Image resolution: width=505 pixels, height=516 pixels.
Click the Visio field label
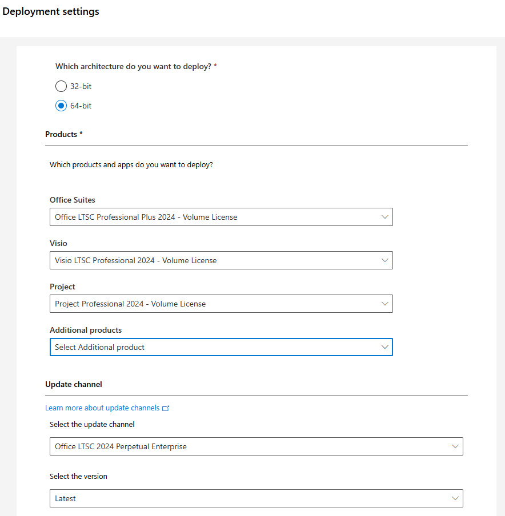[58, 244]
